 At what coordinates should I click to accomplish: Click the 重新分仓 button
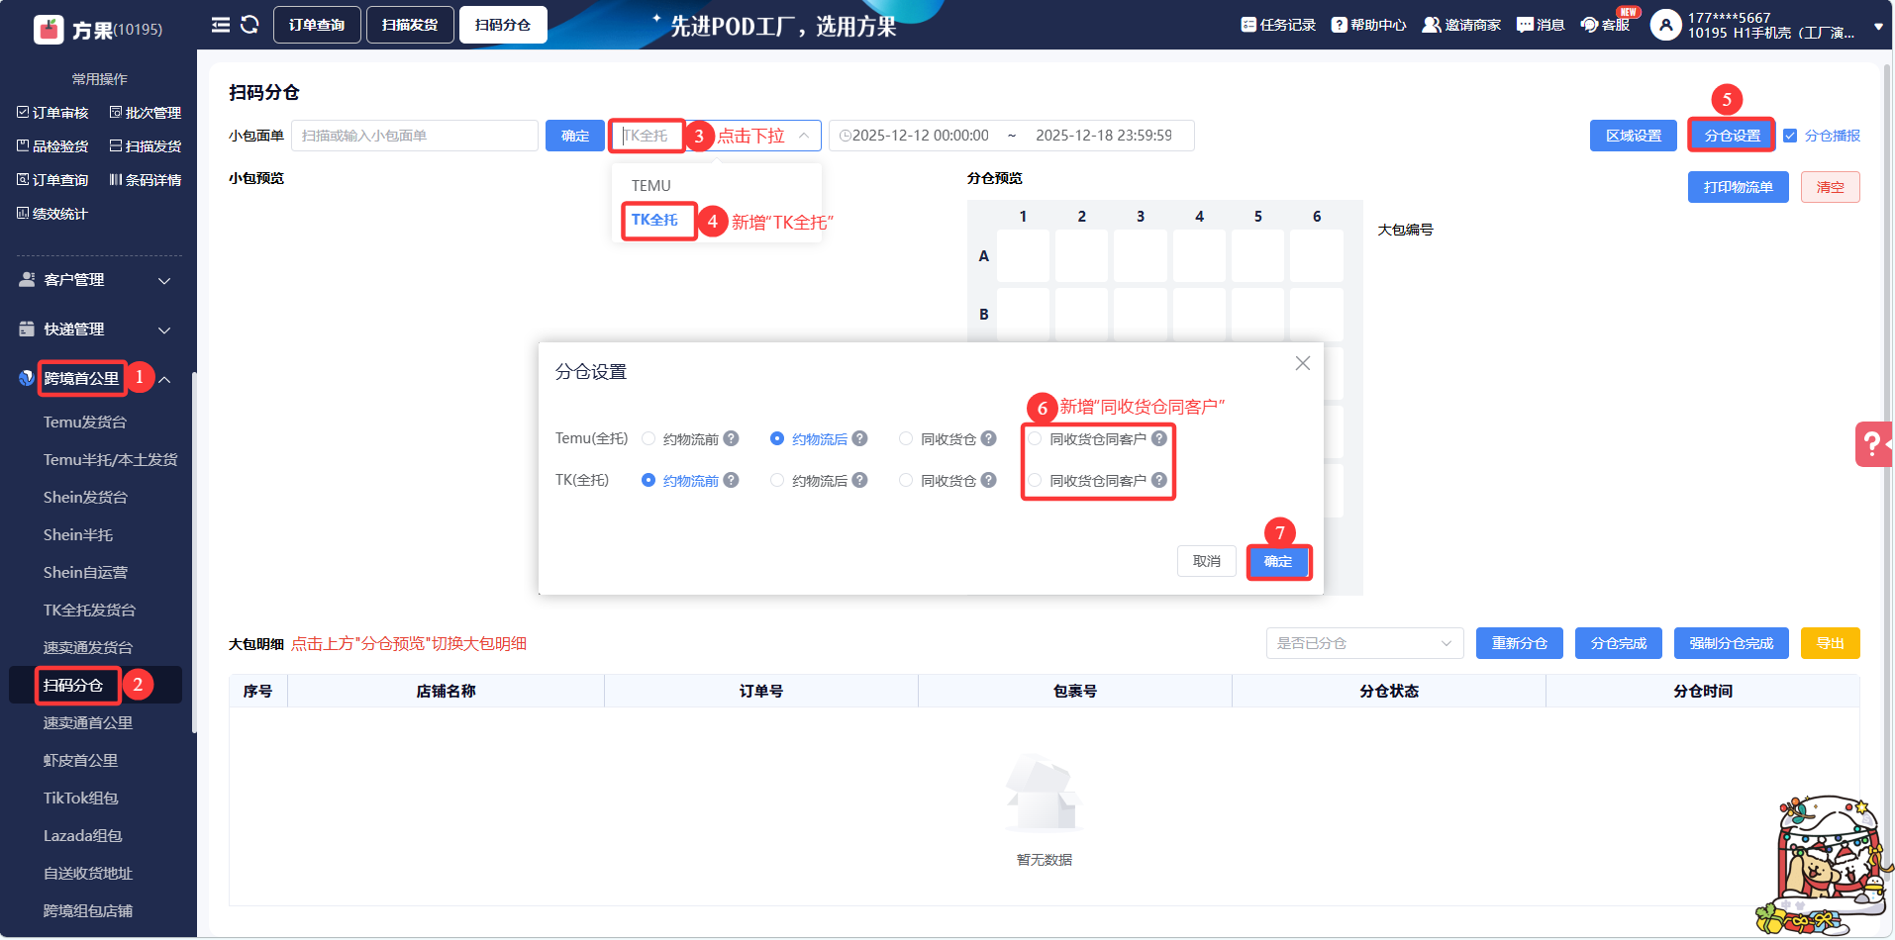point(1520,643)
